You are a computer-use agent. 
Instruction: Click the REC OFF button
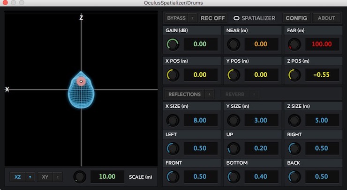pyautogui.click(x=213, y=18)
